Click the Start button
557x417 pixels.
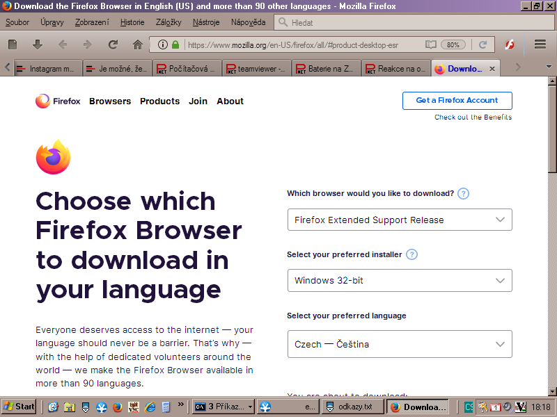tap(19, 407)
